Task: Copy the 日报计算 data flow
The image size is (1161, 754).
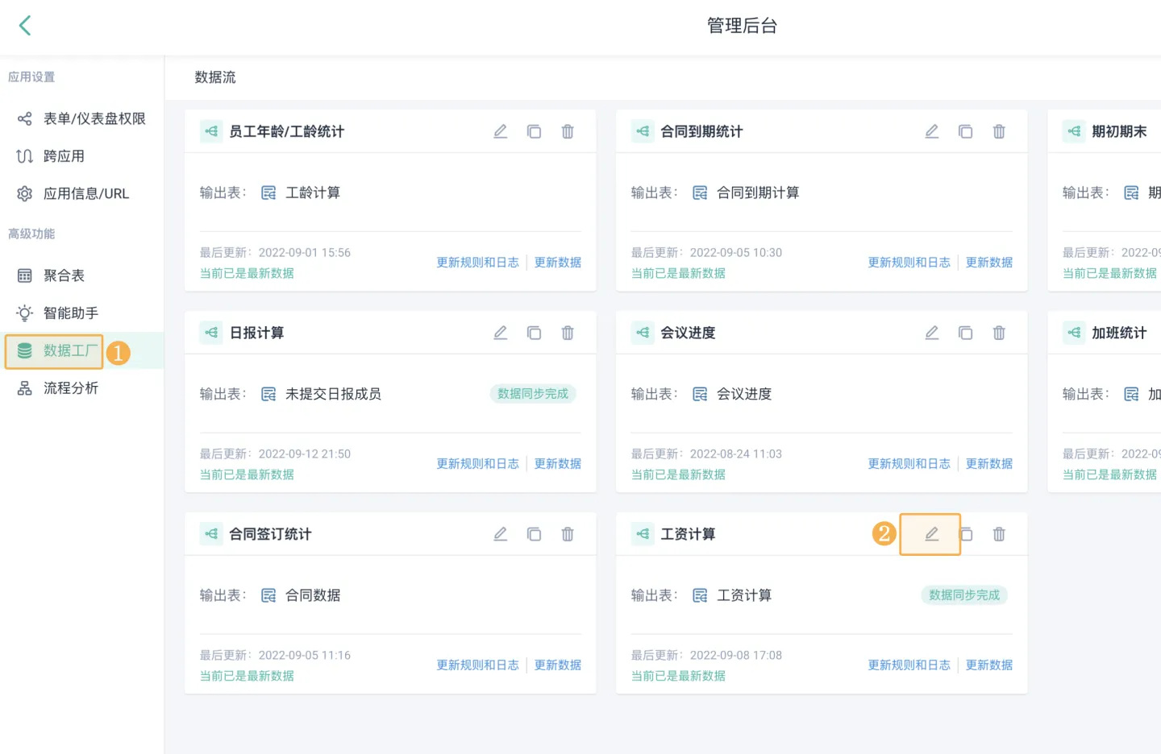Action: [x=534, y=333]
